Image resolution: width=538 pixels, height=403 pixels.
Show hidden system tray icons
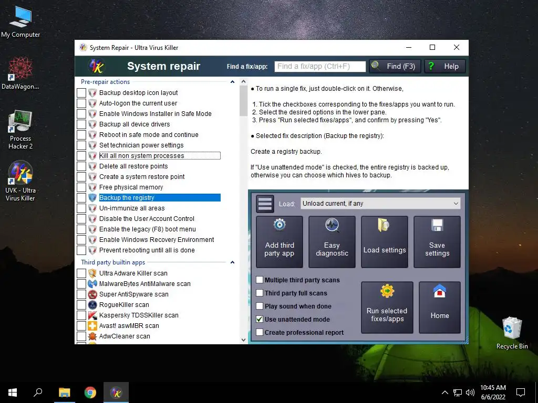tap(444, 393)
